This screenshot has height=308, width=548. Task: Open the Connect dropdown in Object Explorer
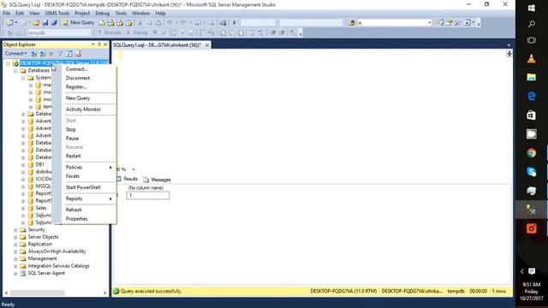pos(15,54)
